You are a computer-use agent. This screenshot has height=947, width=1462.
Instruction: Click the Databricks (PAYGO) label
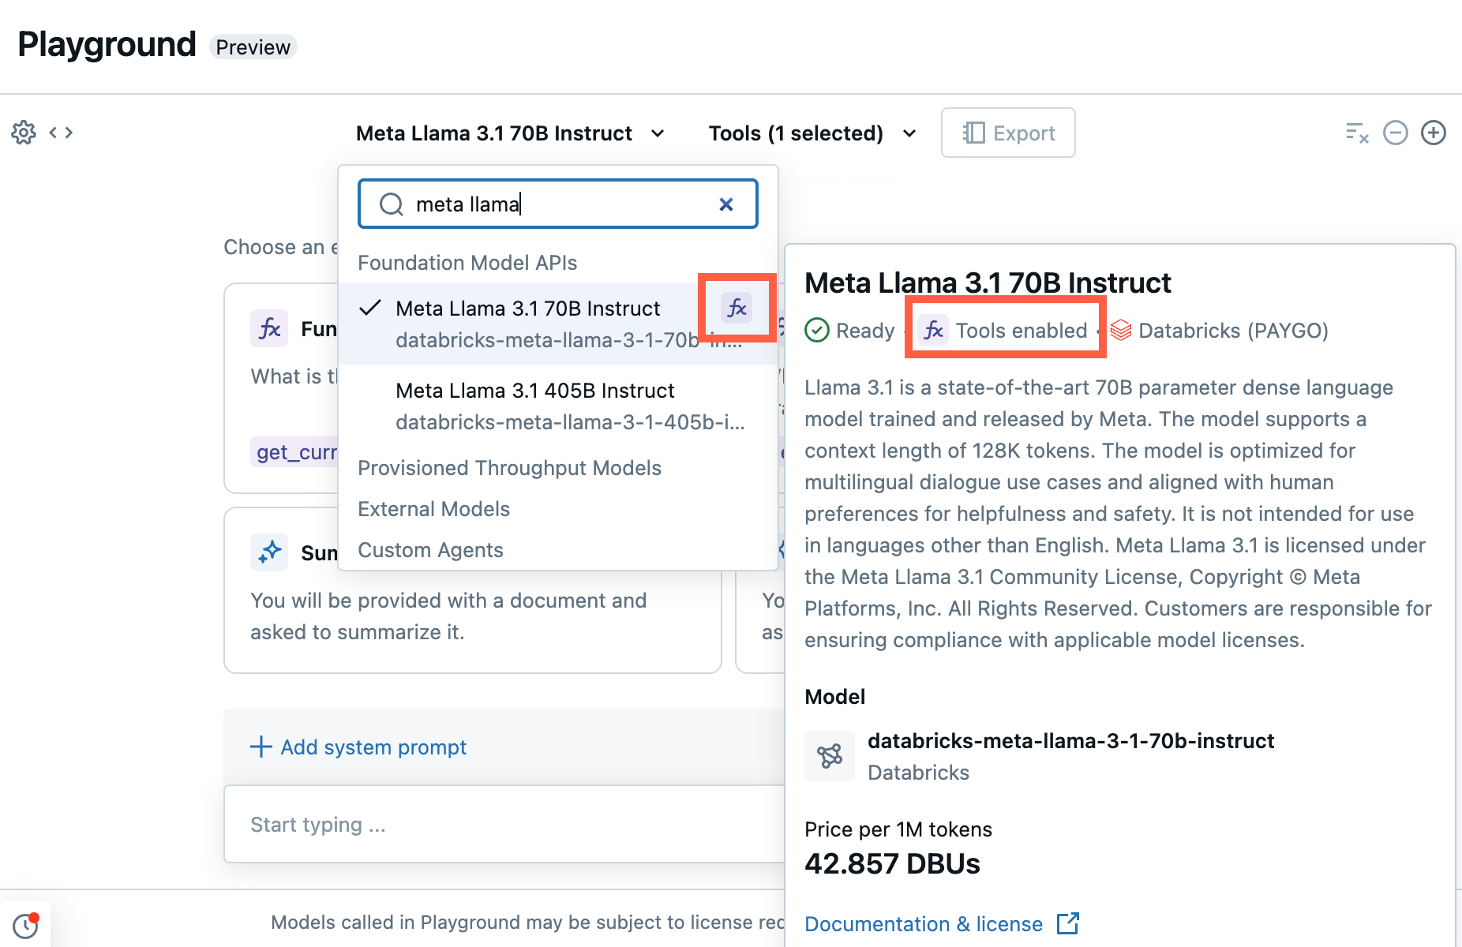[x=1233, y=330]
